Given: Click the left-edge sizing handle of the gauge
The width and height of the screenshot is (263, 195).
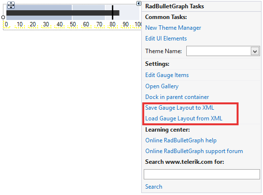Looking at the screenshot, I should coord(3,17).
